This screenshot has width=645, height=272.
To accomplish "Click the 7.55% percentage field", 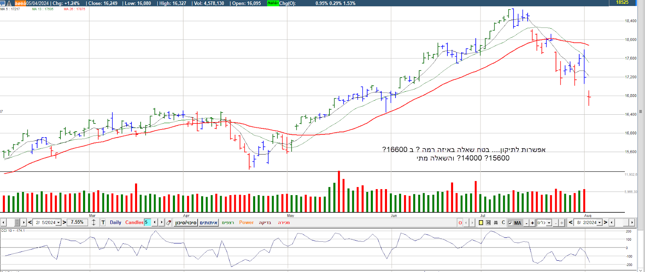I will click(77, 222).
